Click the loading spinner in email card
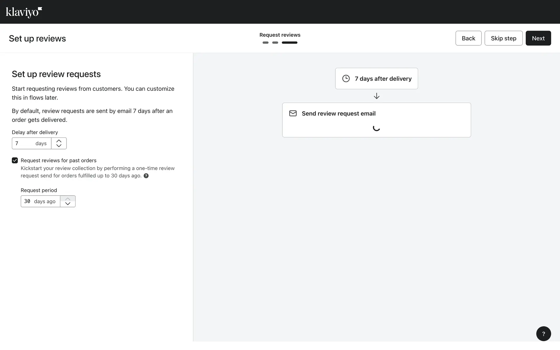 point(376,128)
